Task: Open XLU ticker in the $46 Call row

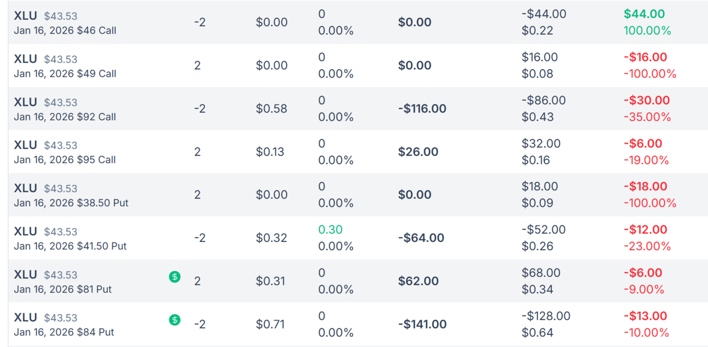Action: [25, 16]
